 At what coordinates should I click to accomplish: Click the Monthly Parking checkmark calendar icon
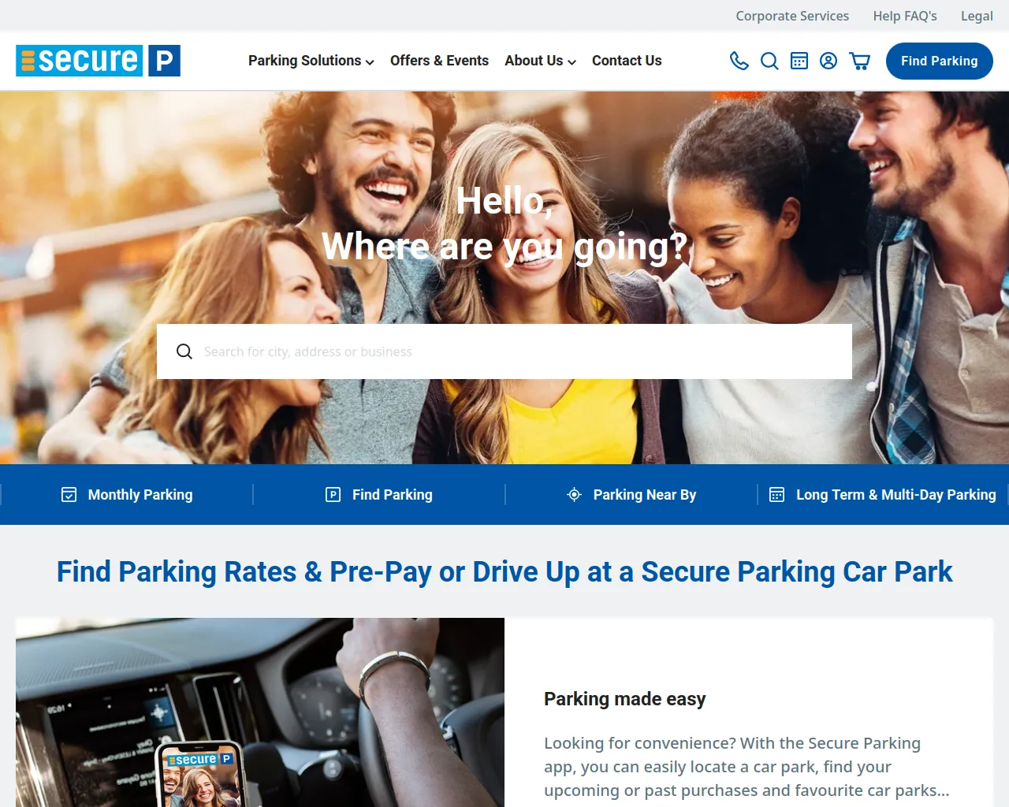click(x=69, y=495)
